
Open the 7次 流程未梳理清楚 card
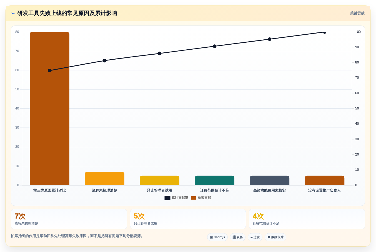pyautogui.click(x=69, y=219)
